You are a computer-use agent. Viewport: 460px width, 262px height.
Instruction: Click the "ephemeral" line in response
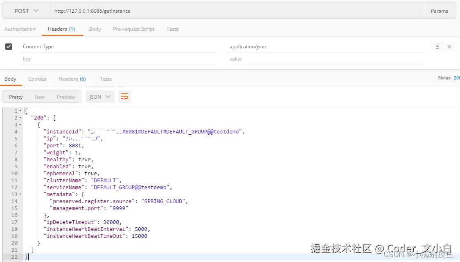72,174
